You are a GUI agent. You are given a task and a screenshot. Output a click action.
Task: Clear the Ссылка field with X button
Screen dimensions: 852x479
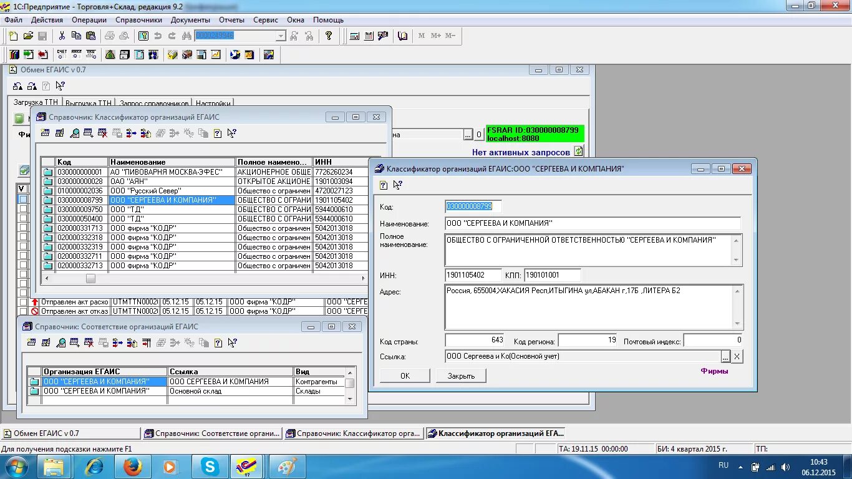click(737, 357)
